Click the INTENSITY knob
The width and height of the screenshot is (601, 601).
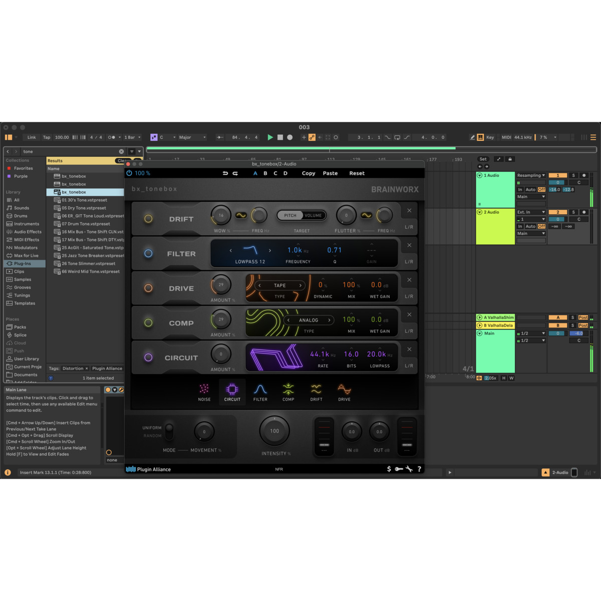pyautogui.click(x=274, y=431)
